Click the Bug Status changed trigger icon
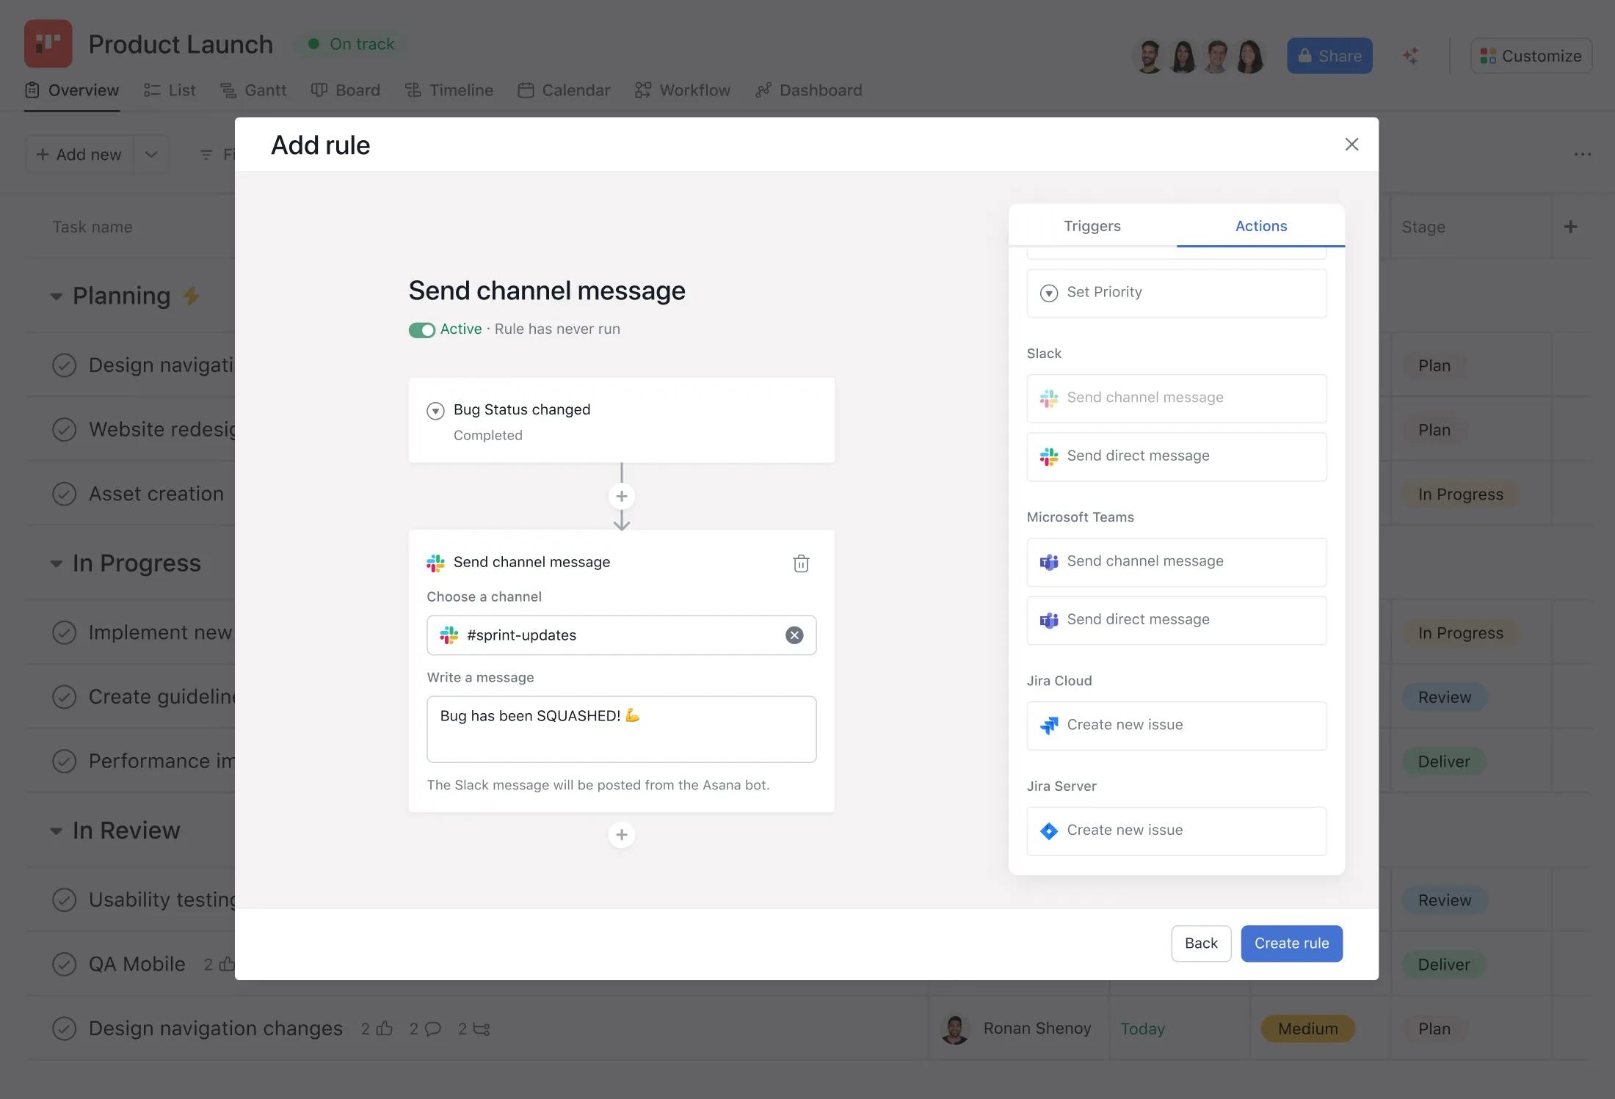Screen dimensions: 1615x1099 pyautogui.click(x=435, y=411)
